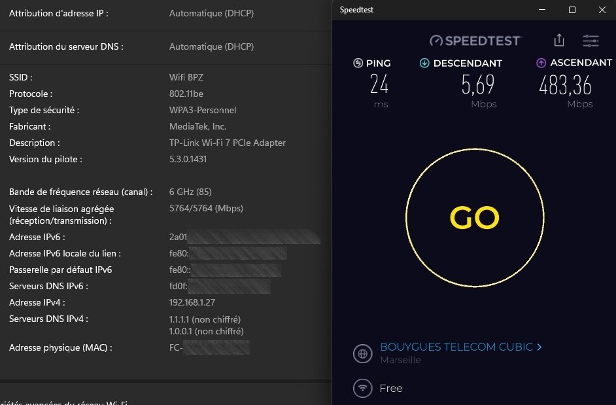Minimize the Speedtest window

pos(541,10)
